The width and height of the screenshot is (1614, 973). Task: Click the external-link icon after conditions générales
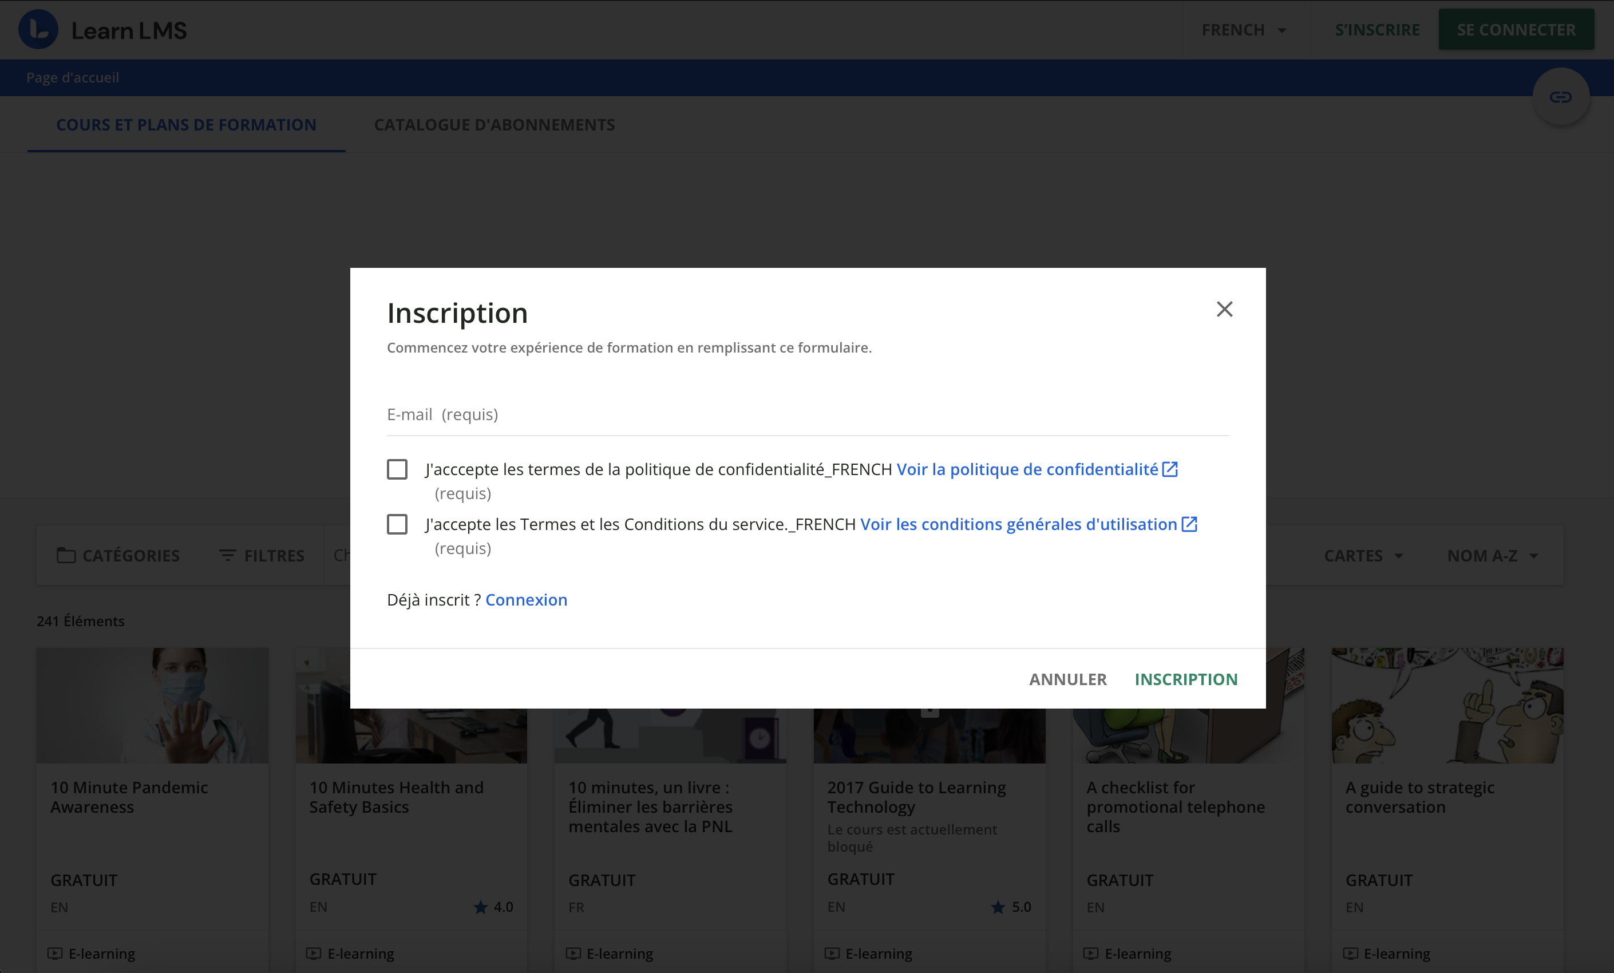[x=1189, y=524]
